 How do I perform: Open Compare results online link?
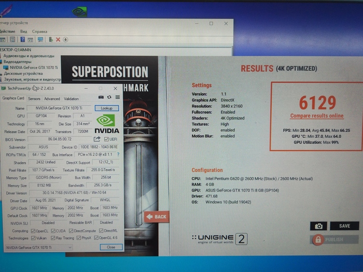pyautogui.click(x=317, y=116)
